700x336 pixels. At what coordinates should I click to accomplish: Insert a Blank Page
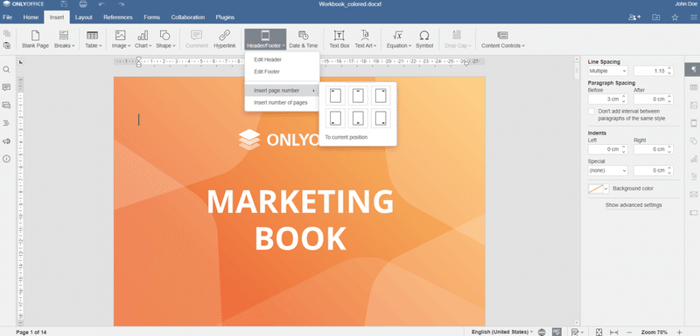35,39
